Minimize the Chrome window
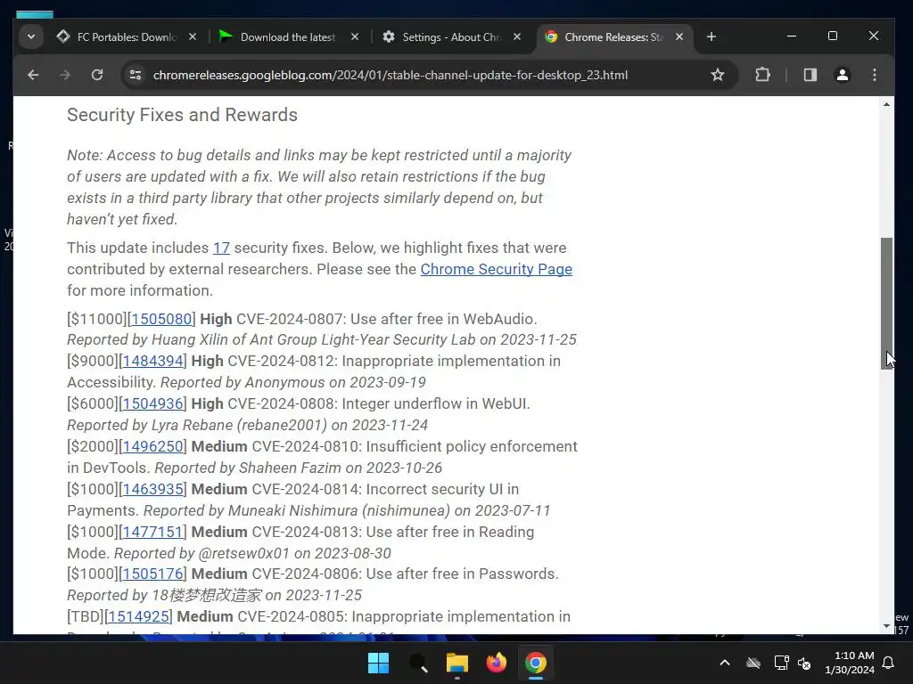This screenshot has width=913, height=684. coord(792,36)
